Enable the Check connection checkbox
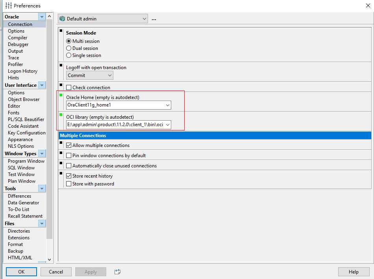 [69, 88]
